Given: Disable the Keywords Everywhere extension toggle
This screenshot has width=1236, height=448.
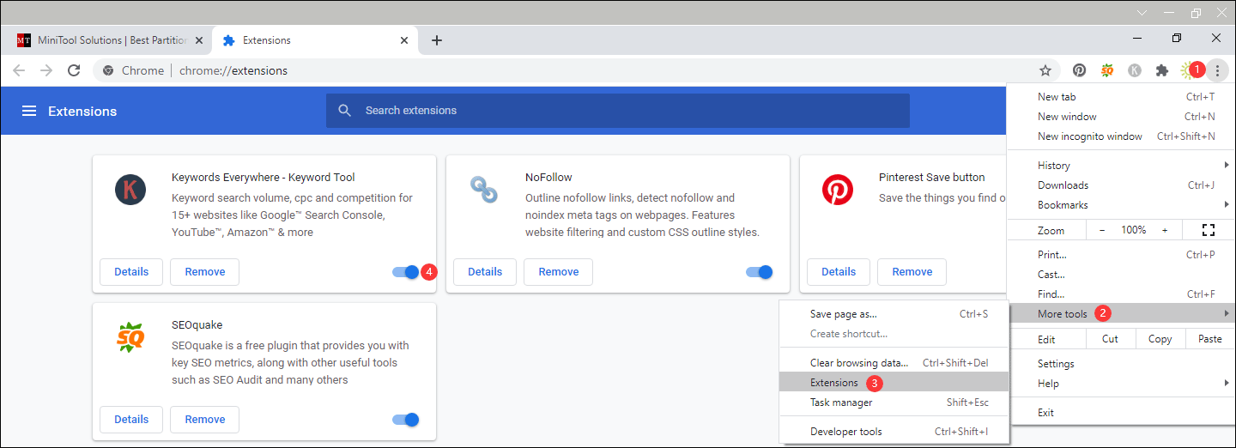Looking at the screenshot, I should [x=406, y=272].
